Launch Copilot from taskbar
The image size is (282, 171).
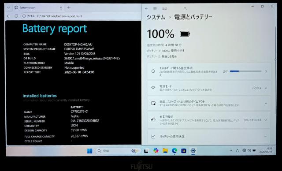156,151
